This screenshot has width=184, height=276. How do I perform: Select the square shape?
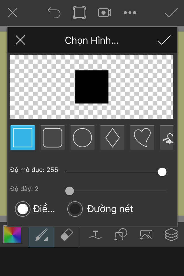tap(23, 138)
